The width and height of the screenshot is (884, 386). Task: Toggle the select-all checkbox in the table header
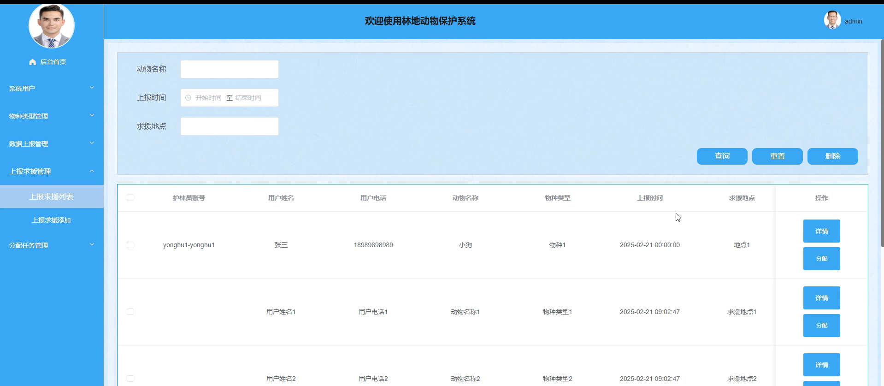130,198
